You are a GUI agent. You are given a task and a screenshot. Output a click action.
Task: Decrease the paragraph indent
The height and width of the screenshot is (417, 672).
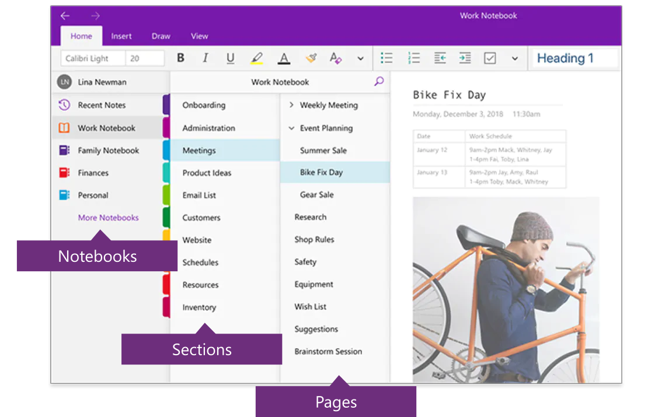(x=440, y=58)
